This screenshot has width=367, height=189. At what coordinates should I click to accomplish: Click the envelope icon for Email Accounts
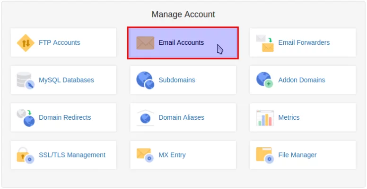[x=145, y=43]
